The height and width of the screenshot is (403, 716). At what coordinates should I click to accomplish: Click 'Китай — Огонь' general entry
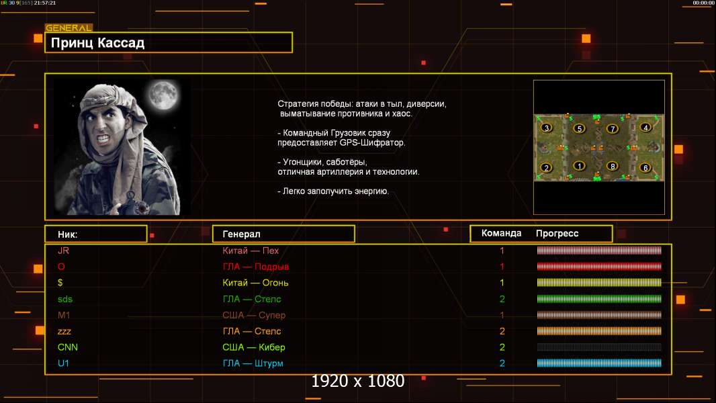255,283
